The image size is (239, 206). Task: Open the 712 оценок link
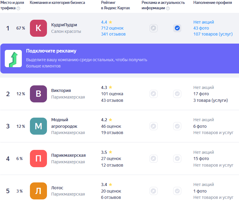pyautogui.click(x=112, y=28)
